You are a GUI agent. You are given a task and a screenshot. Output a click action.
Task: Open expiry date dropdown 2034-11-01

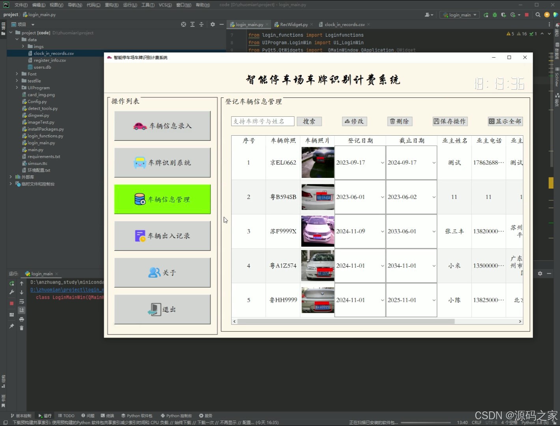point(434,266)
